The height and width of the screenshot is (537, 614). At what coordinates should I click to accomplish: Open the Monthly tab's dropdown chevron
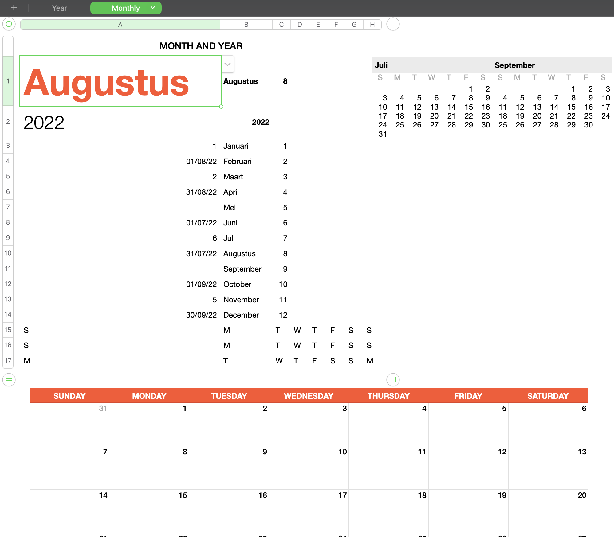pos(152,8)
